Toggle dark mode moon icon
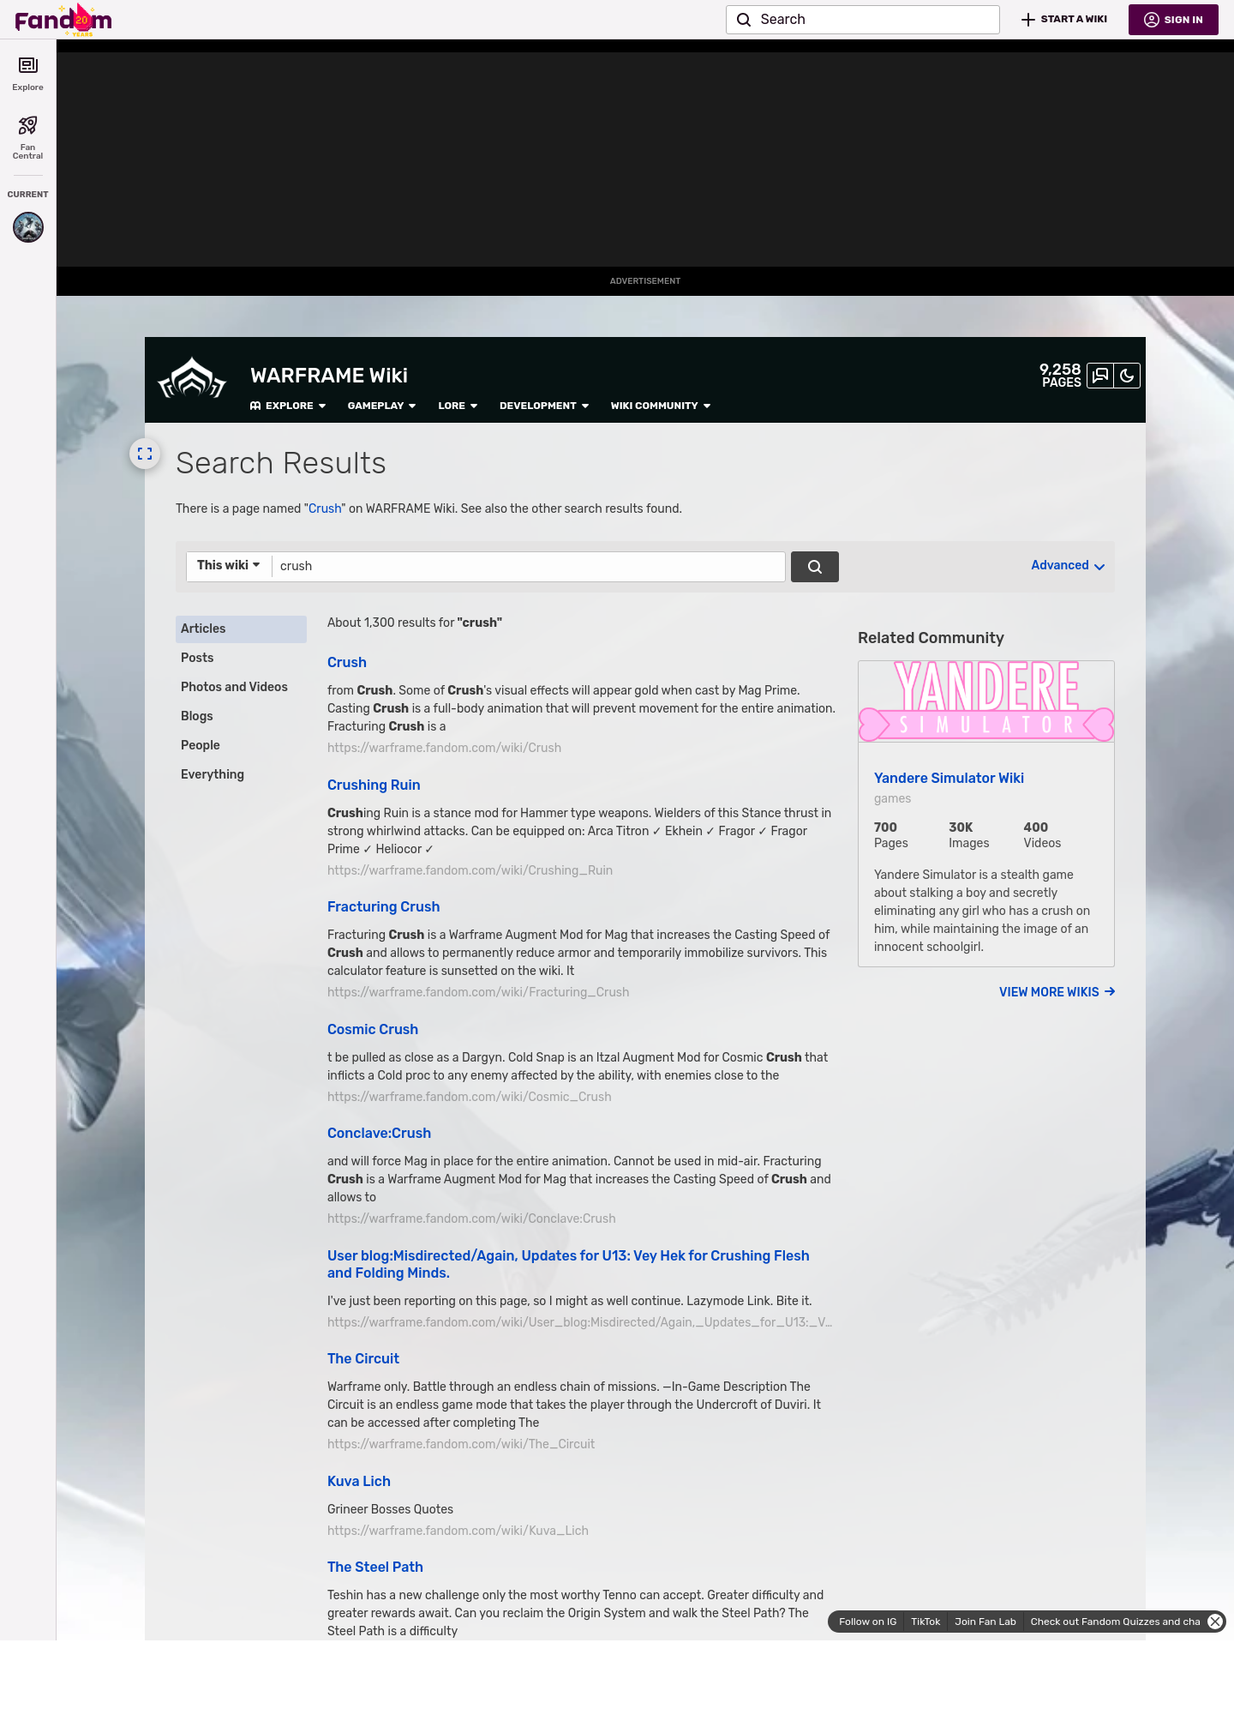The image size is (1234, 1715). [1127, 376]
